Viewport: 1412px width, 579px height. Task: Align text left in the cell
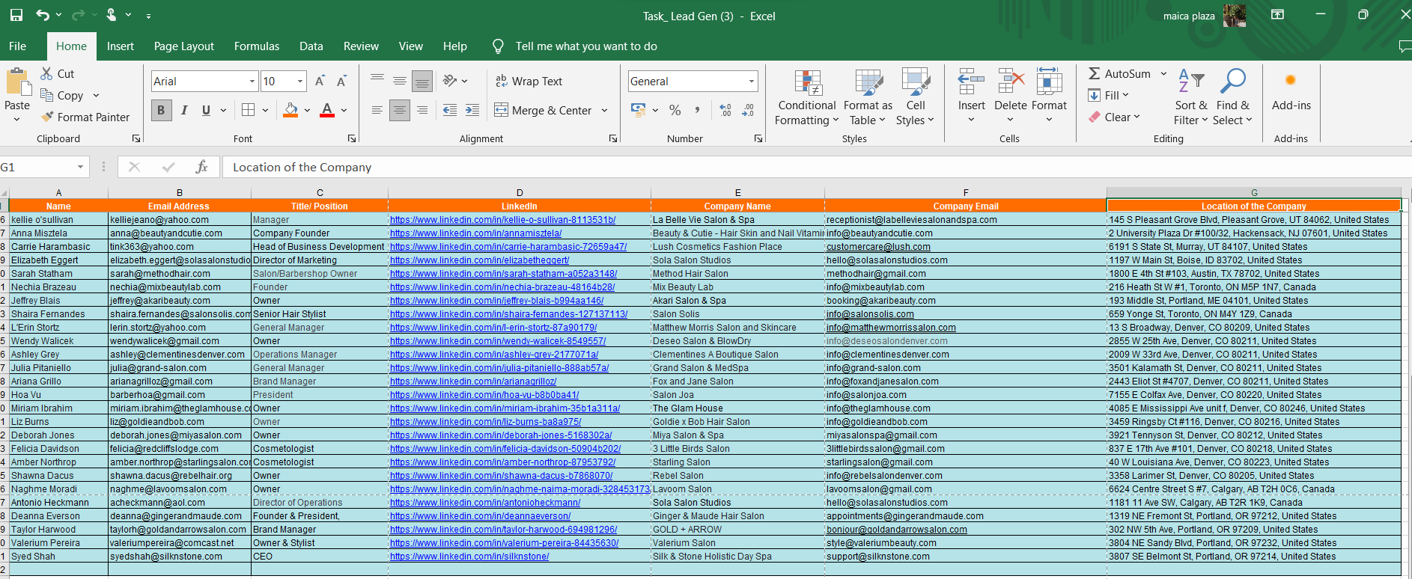[x=377, y=110]
